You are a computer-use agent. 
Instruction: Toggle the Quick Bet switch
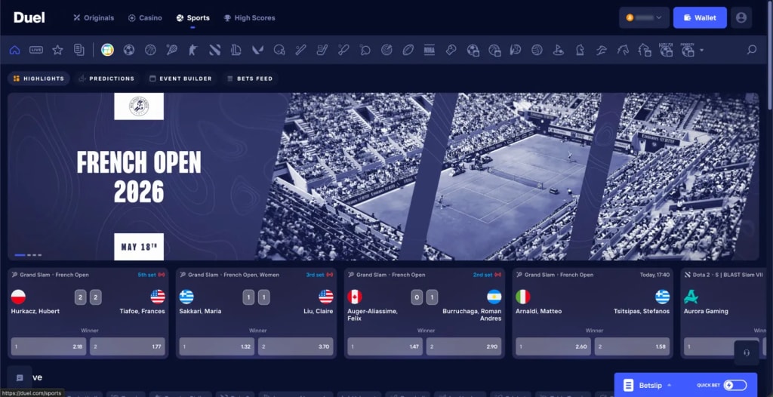click(x=735, y=385)
